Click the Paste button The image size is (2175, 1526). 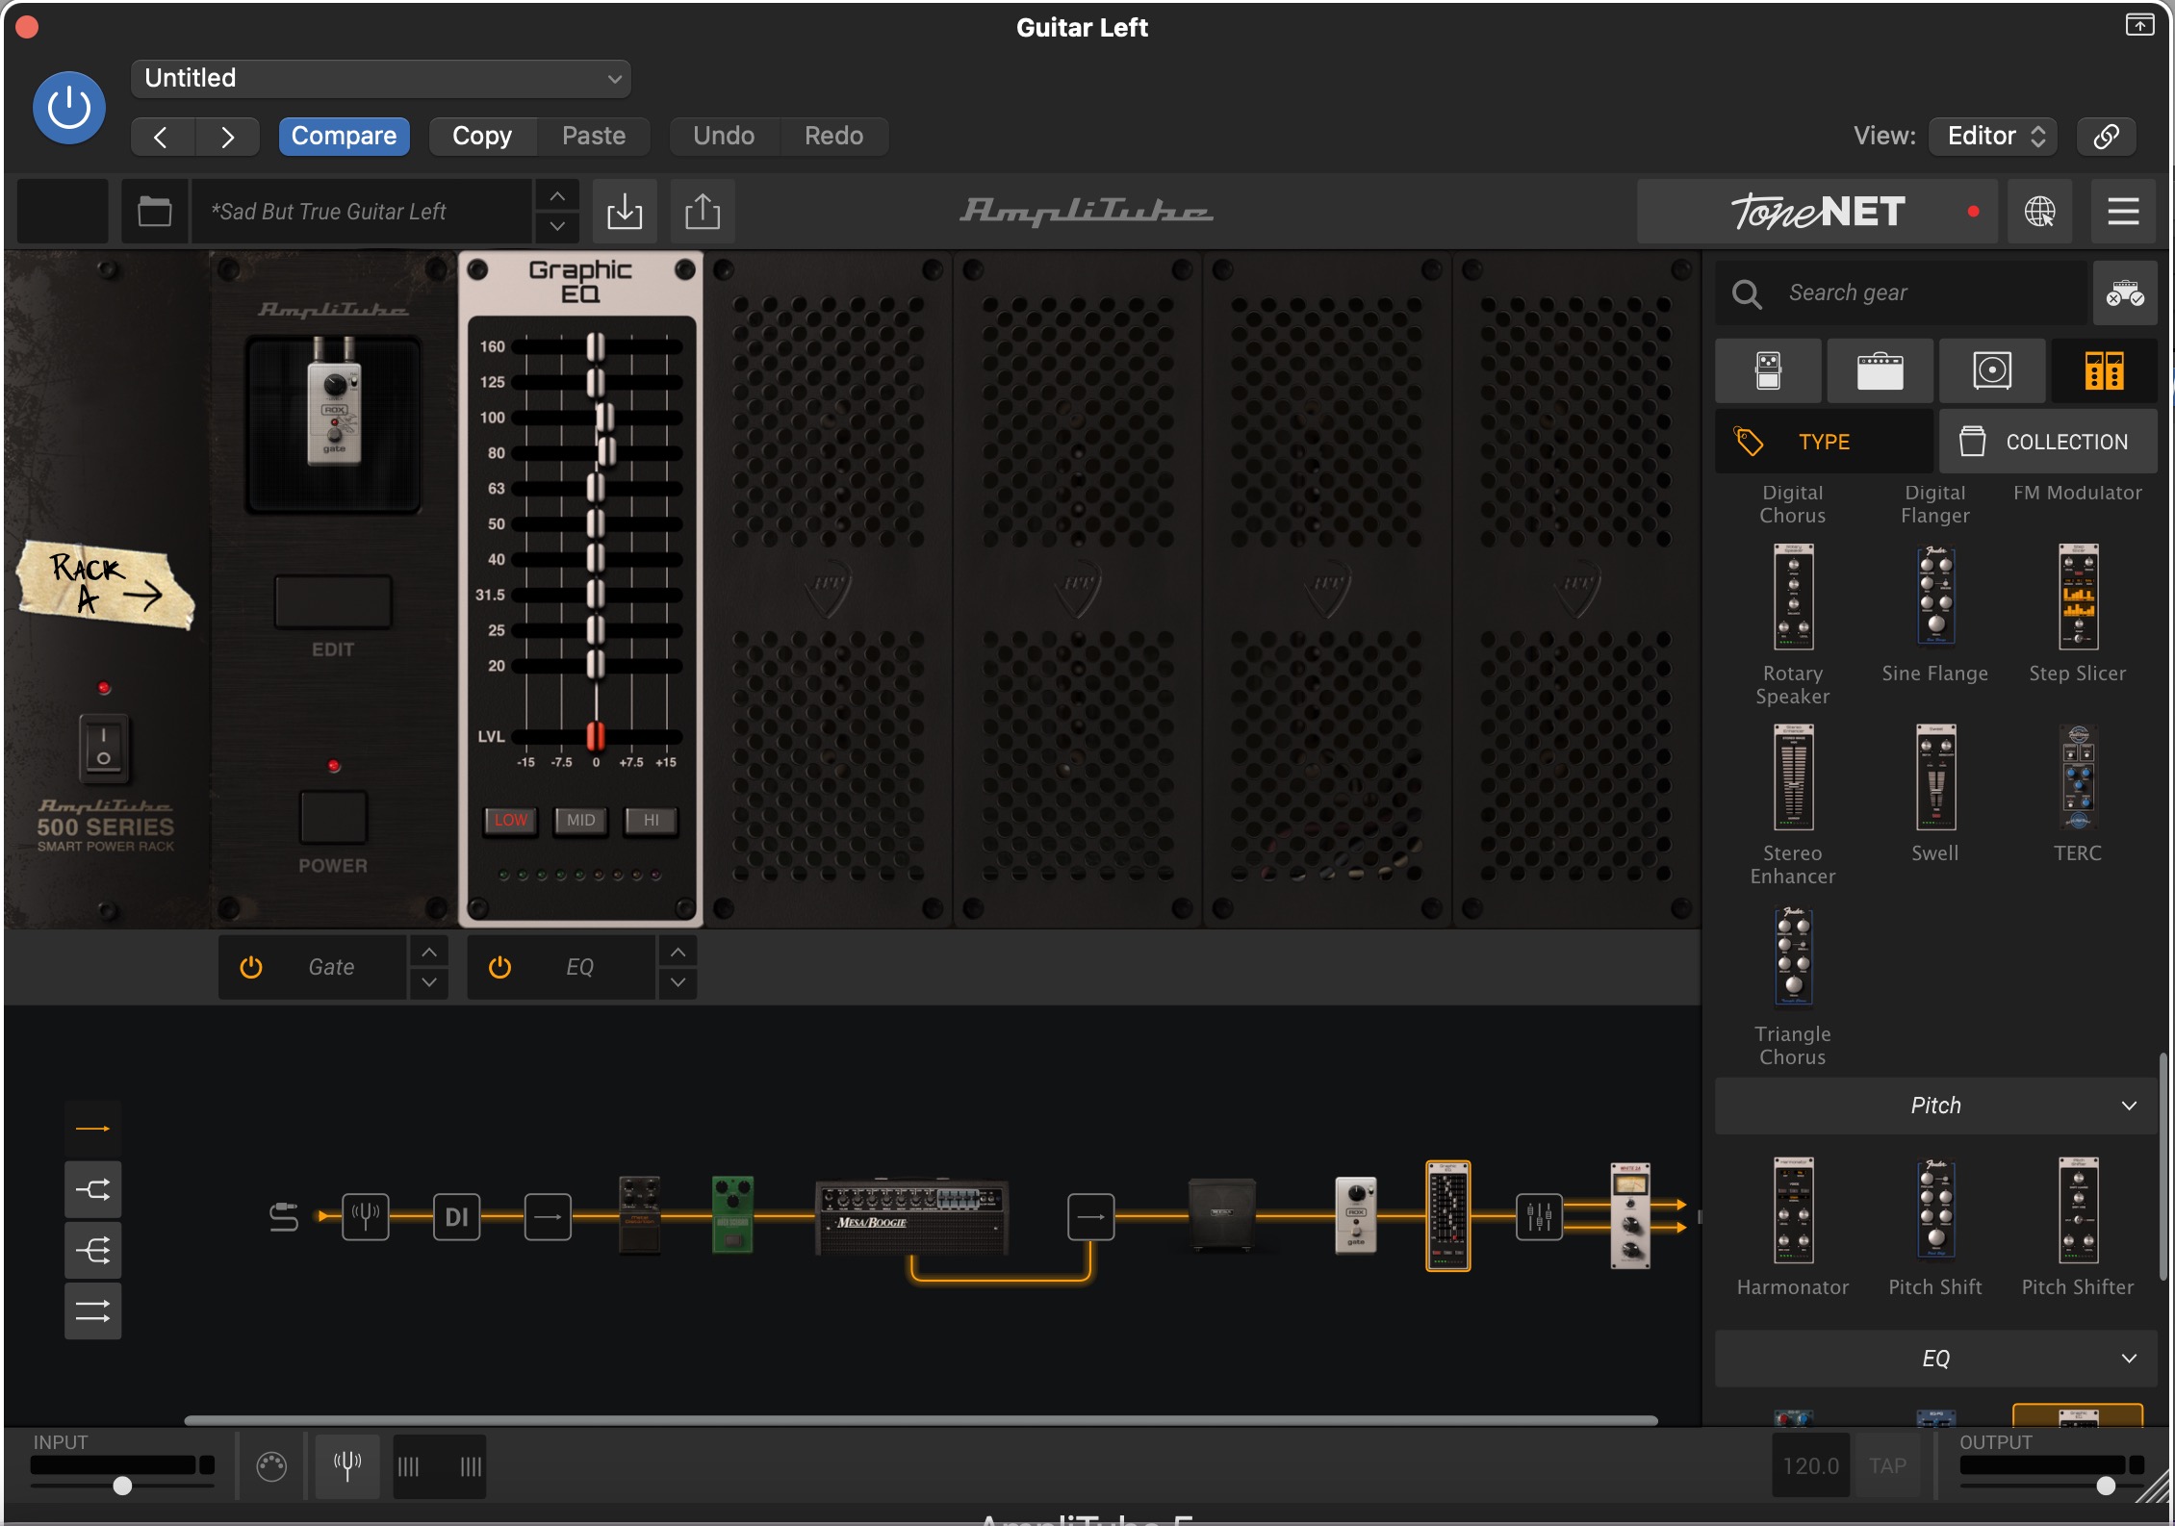594,137
